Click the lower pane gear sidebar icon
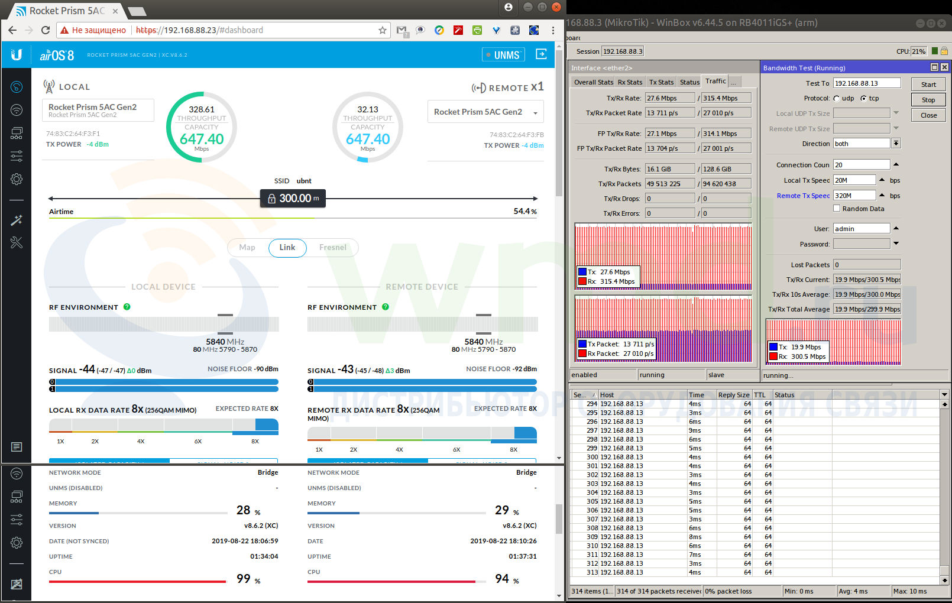This screenshot has width=952, height=603. (17, 542)
